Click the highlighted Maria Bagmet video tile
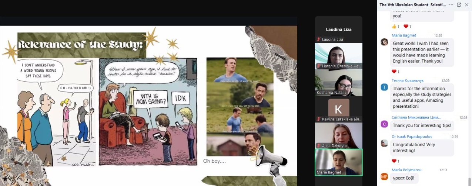Screen dimensions: 472x186 tap(338, 162)
